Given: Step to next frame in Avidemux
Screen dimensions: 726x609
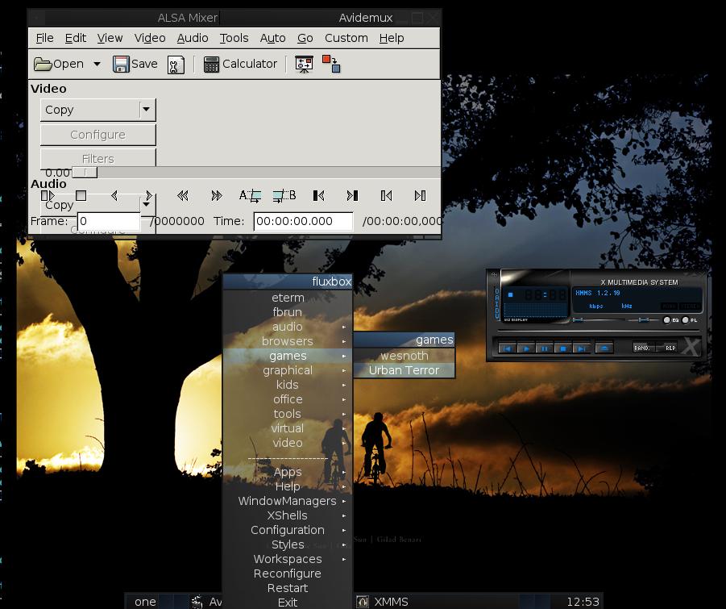Looking at the screenshot, I should 148,195.
